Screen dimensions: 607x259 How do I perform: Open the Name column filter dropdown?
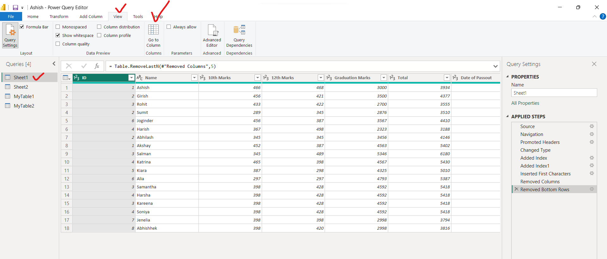194,78
